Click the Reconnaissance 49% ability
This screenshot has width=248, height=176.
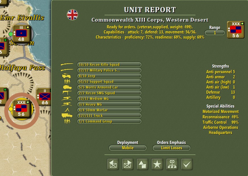pyautogui.click(x=221, y=117)
